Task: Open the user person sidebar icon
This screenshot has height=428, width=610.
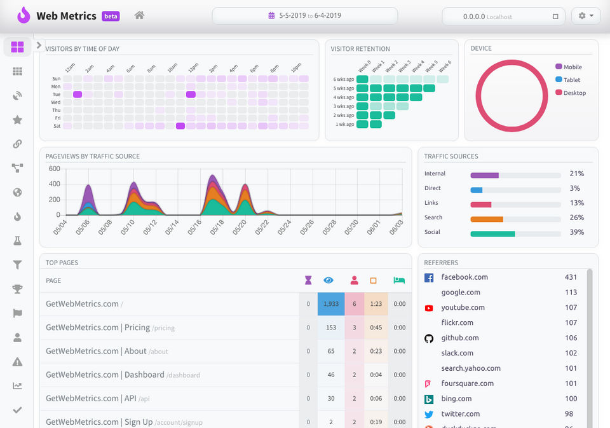Action: click(18, 338)
